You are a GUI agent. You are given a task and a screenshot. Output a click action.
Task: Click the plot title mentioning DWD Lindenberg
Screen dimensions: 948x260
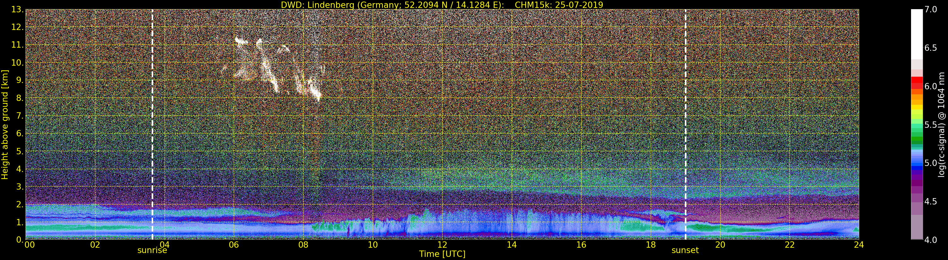(442, 5)
